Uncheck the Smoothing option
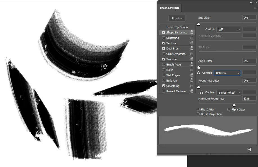Screen dimensions: 258x167 (164, 86)
